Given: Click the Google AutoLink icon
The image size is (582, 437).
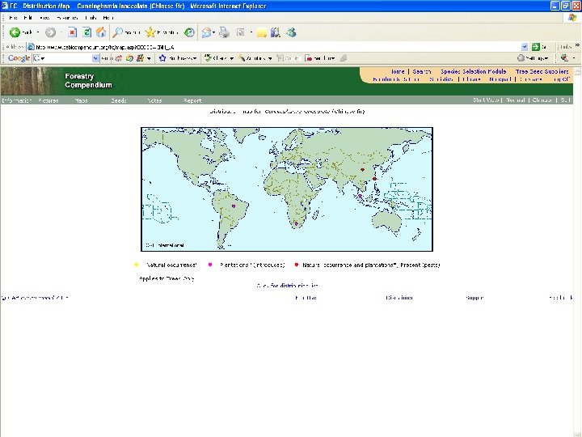Looking at the screenshot, I should pyautogui.click(x=242, y=58).
